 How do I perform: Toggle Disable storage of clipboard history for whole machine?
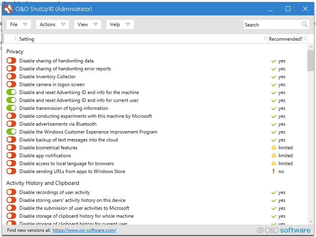click(x=11, y=216)
